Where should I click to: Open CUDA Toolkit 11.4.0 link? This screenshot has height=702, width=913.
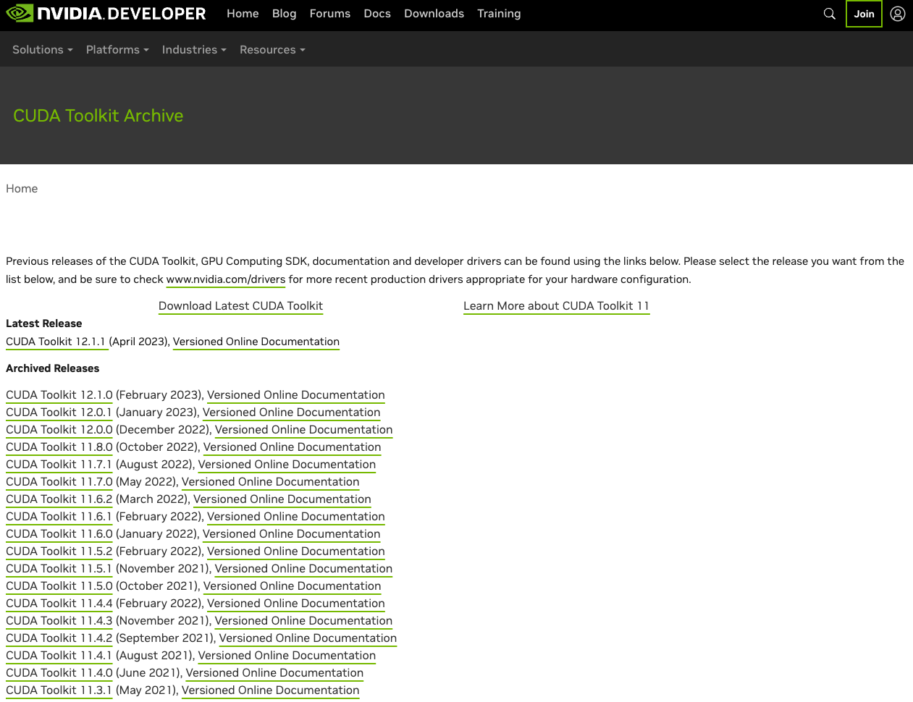59,673
